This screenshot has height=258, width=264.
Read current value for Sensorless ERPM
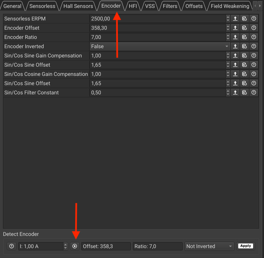(235, 19)
